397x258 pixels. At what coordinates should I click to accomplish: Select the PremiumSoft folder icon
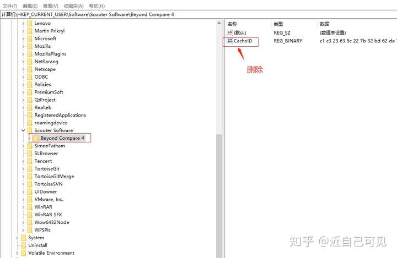click(x=30, y=92)
